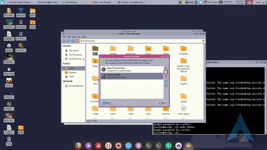Select the frogatto folder
Screen dimensions: 267x150
click(x=184, y=80)
